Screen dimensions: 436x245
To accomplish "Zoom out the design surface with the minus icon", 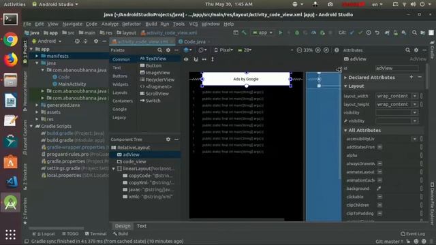I will 299,50.
